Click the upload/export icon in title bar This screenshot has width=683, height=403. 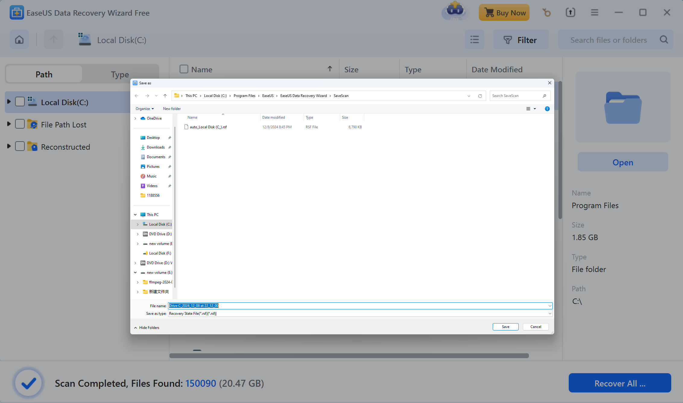coord(571,13)
